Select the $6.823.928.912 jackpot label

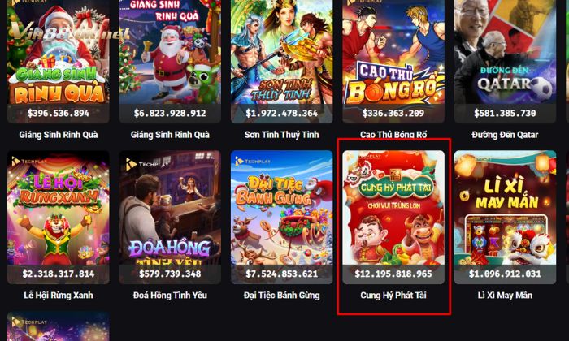(x=170, y=114)
